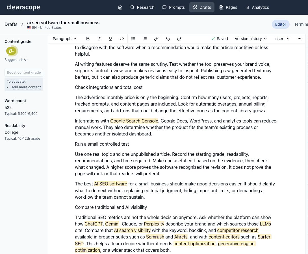The height and width of the screenshot is (254, 308).
Task: Toggle bold formatting
Action: point(88,39)
